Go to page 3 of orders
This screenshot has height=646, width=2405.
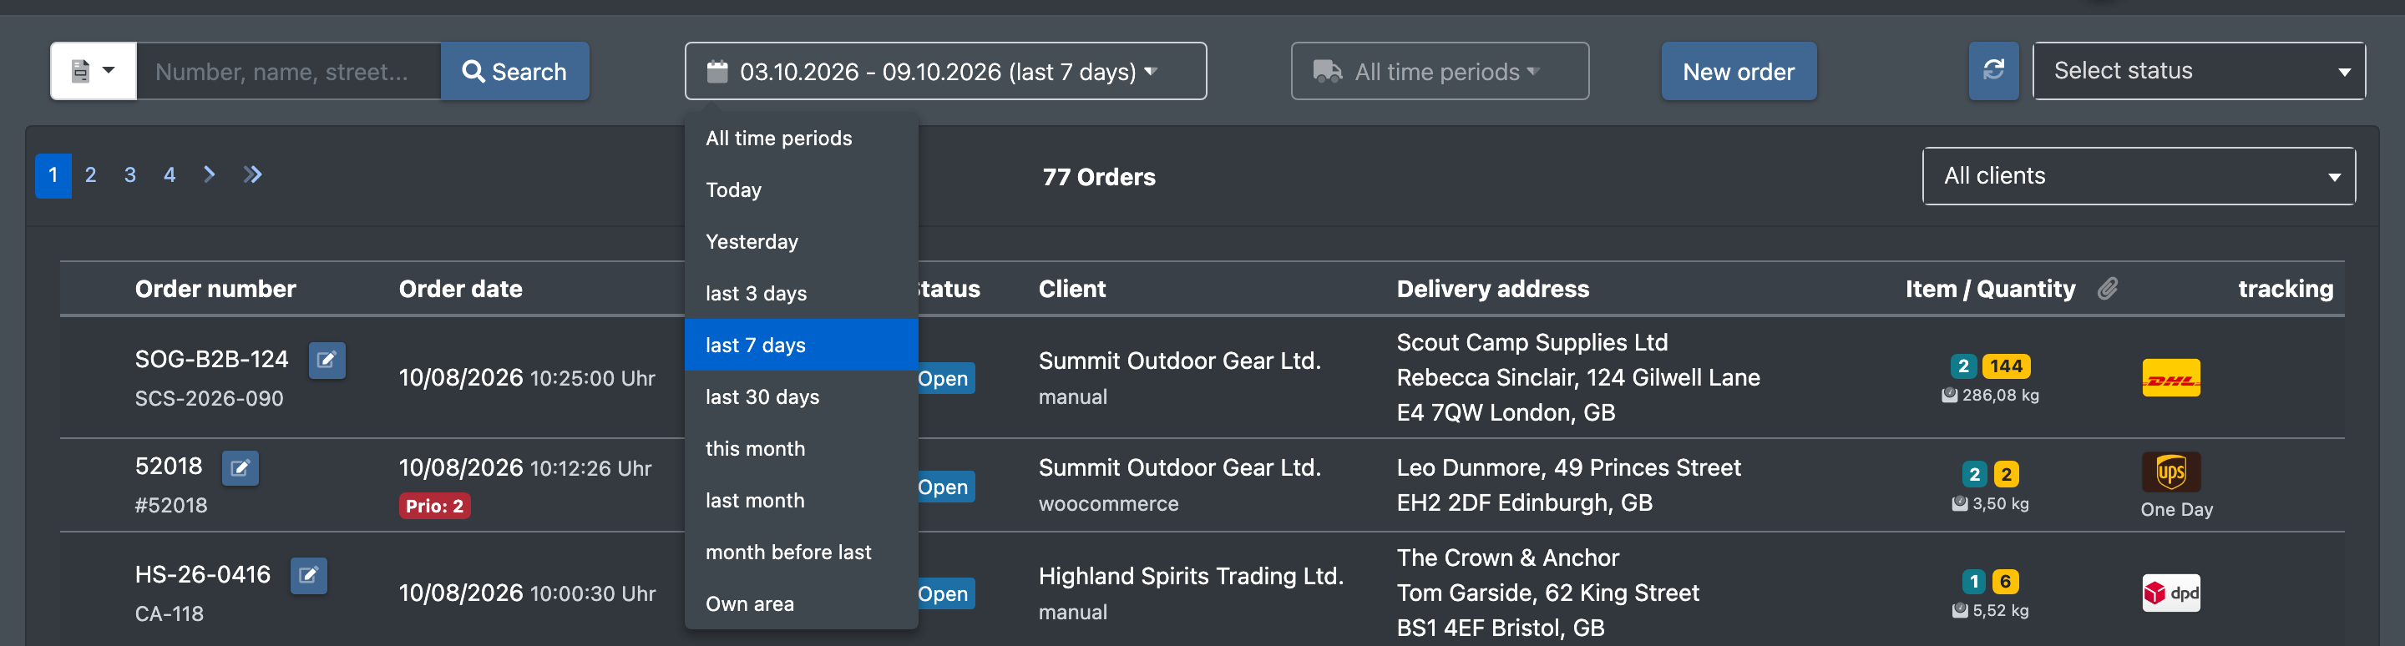coord(129,174)
